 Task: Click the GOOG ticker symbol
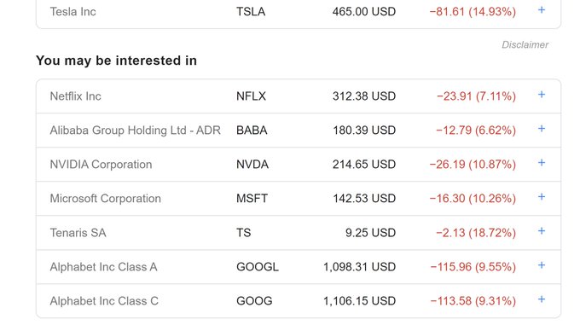click(x=254, y=300)
